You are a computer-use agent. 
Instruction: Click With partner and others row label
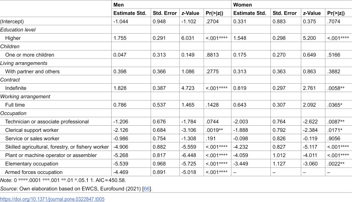click(x=32, y=72)
